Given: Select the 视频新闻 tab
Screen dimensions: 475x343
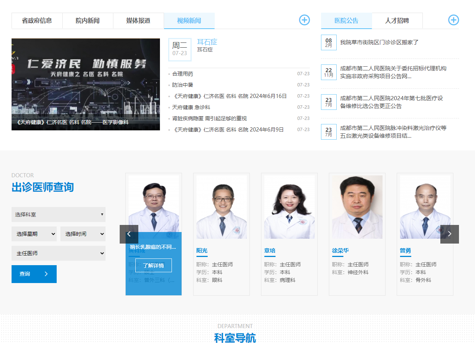Looking at the screenshot, I should [189, 21].
